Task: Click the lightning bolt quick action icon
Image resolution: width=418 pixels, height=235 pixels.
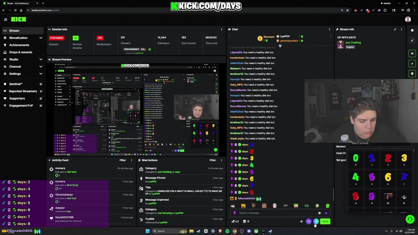Action: pos(412,64)
